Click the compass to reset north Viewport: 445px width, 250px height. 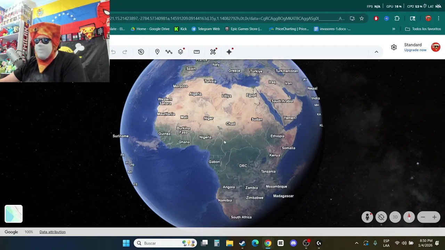(x=409, y=217)
